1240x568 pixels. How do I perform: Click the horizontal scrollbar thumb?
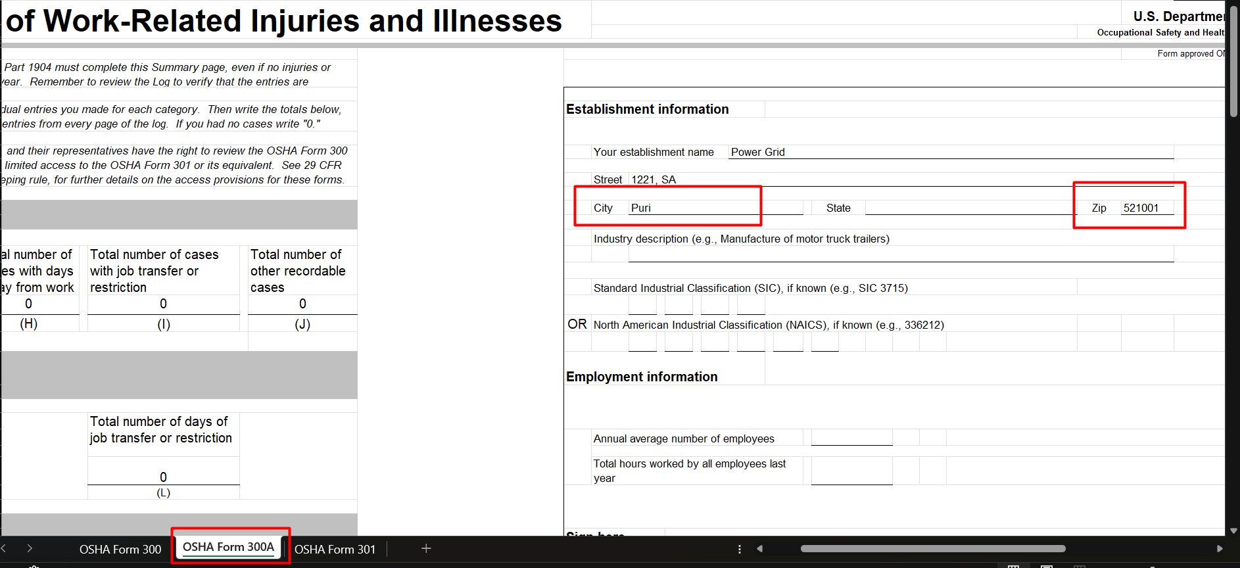point(932,548)
